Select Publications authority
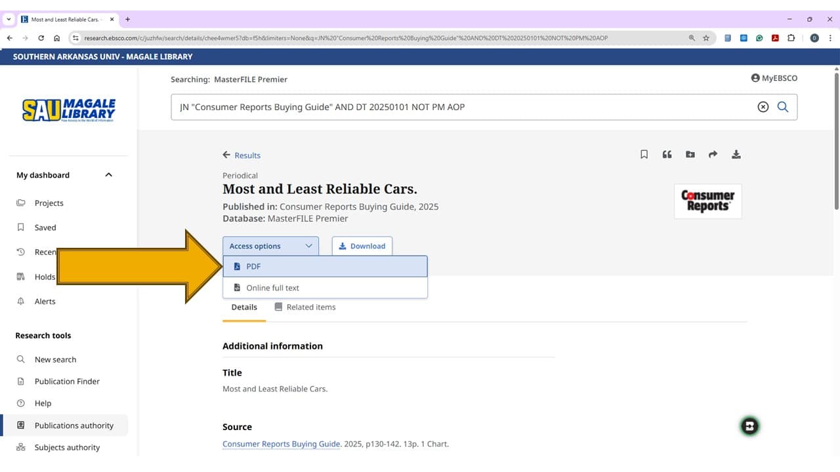Image resolution: width=840 pixels, height=472 pixels. (66, 425)
